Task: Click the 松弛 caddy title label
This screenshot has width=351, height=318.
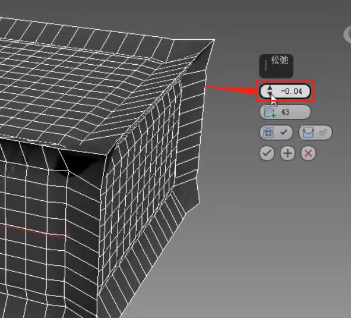Action: pyautogui.click(x=279, y=60)
